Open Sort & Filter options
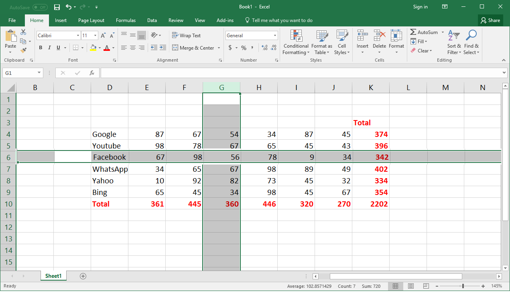This screenshot has width=510, height=293. (x=454, y=42)
